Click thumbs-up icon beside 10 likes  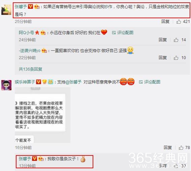tap(176, 58)
